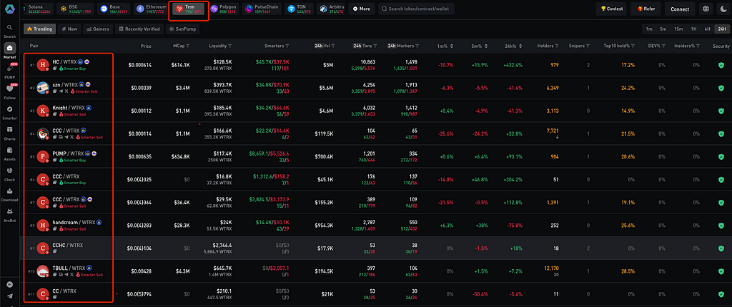
Task: Open the Follow heart icon in sidebar
Action: pos(10,90)
